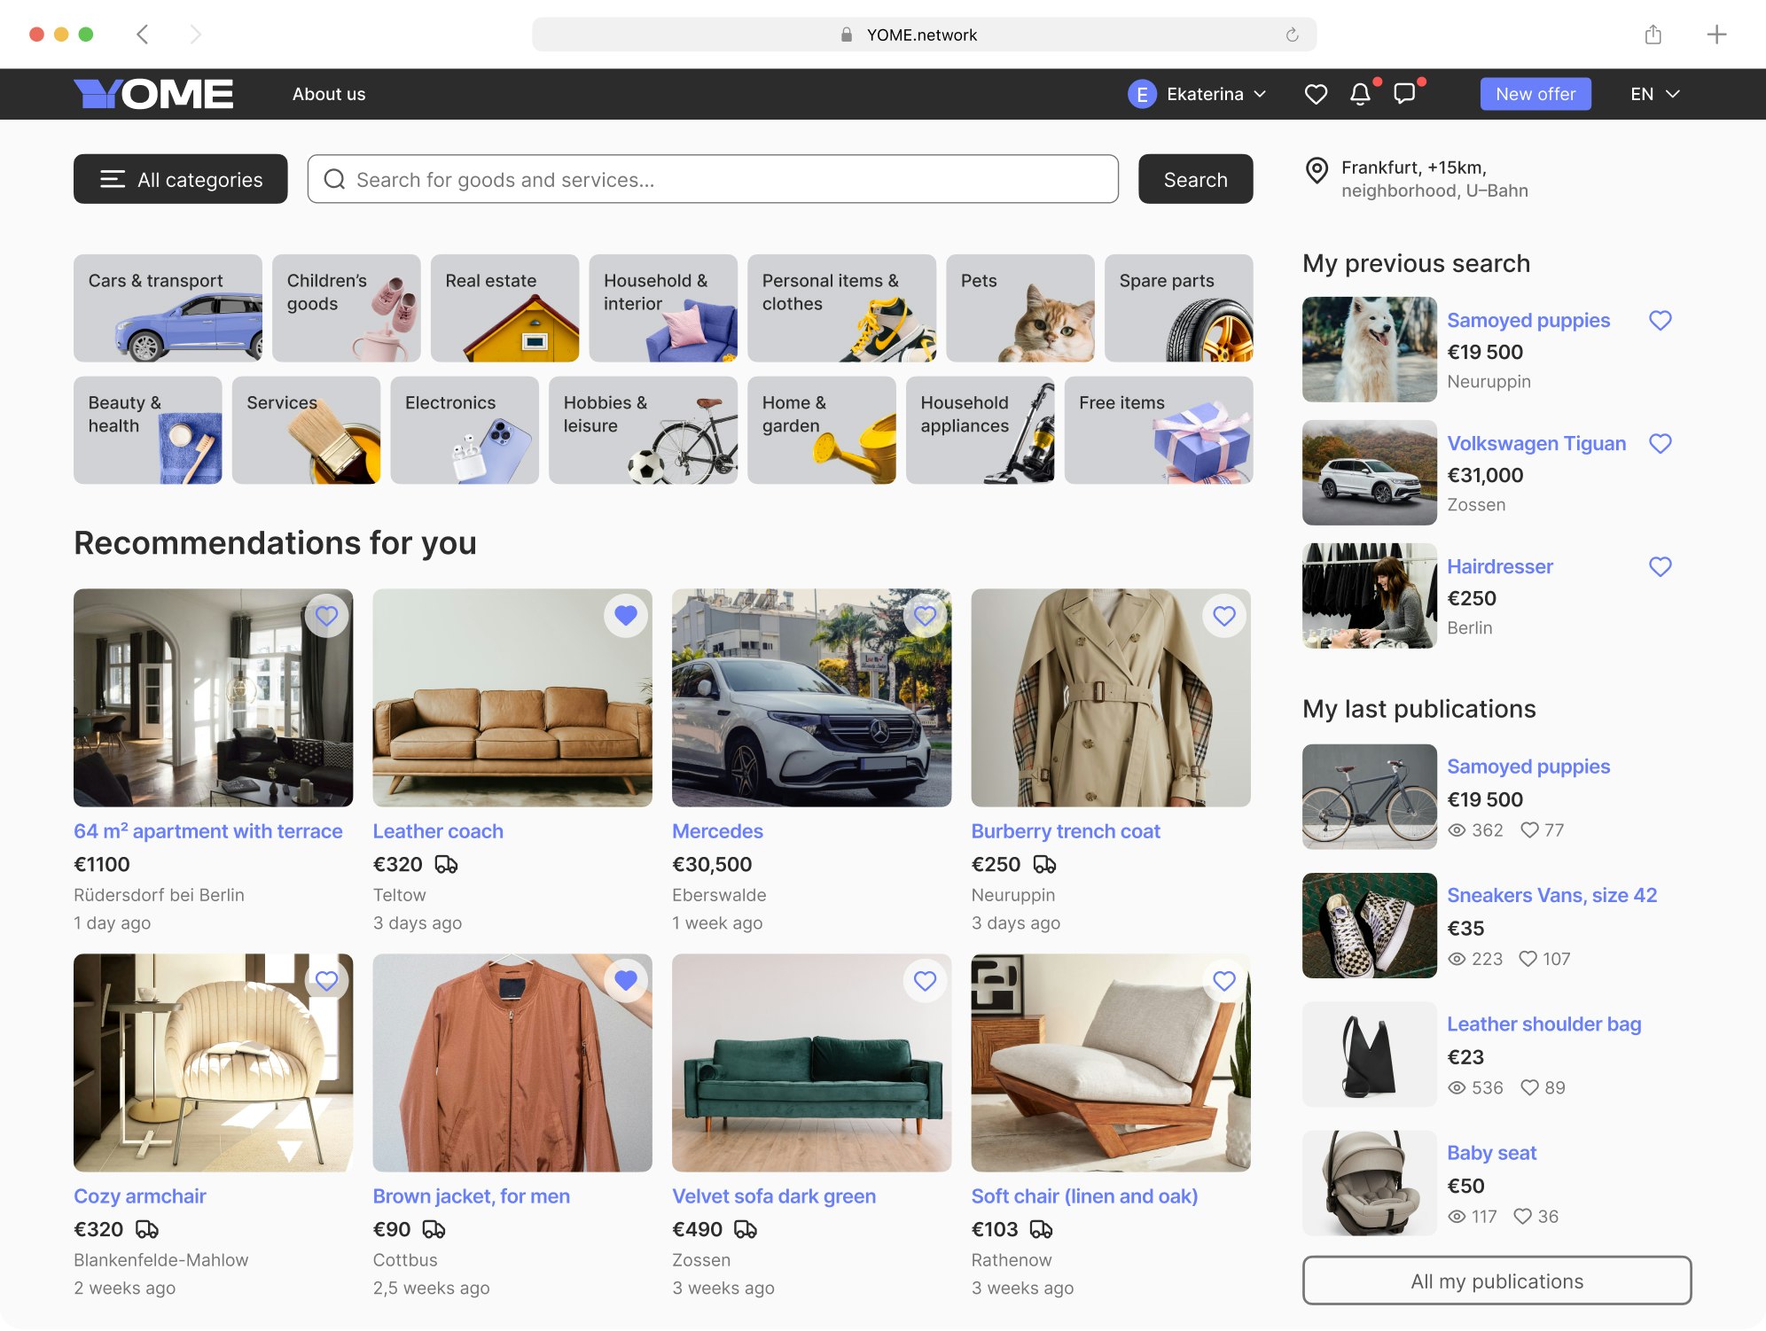Open All my publications
1766x1331 pixels.
coord(1496,1280)
